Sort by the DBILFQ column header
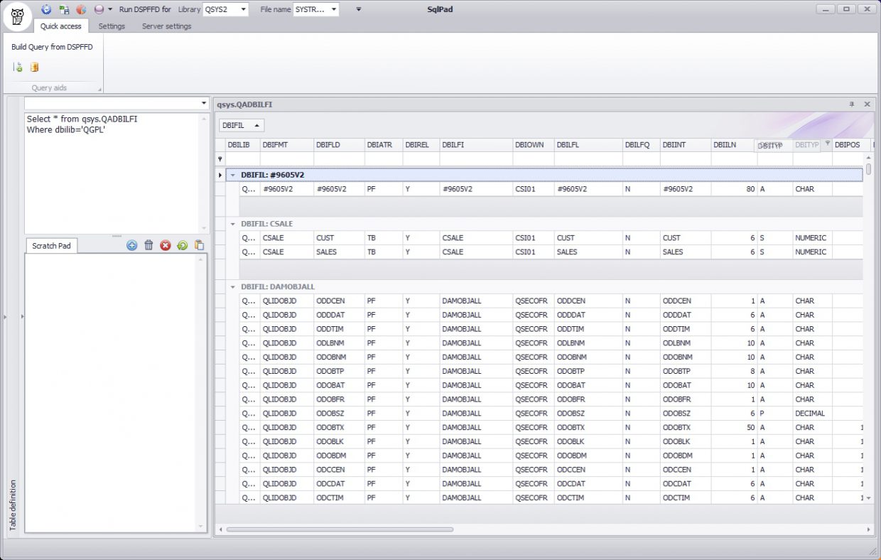This screenshot has width=881, height=560. click(x=642, y=145)
